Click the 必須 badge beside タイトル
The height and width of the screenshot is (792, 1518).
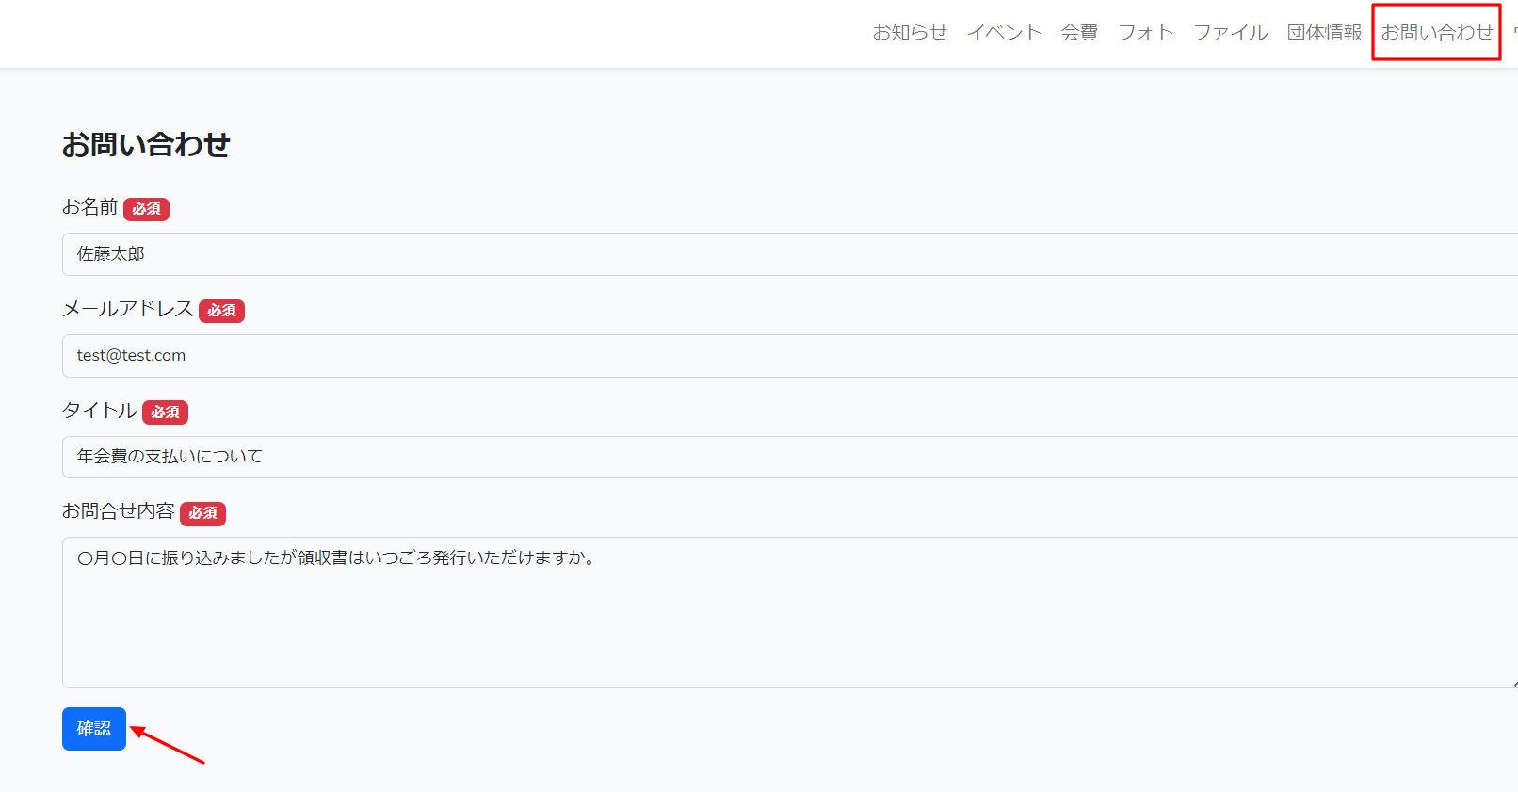point(165,412)
